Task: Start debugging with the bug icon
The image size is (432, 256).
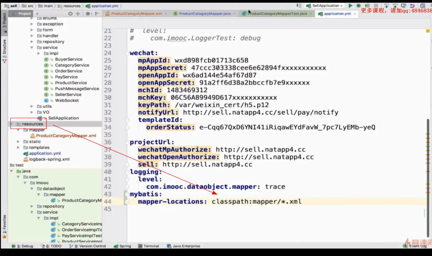Action: [359, 5]
